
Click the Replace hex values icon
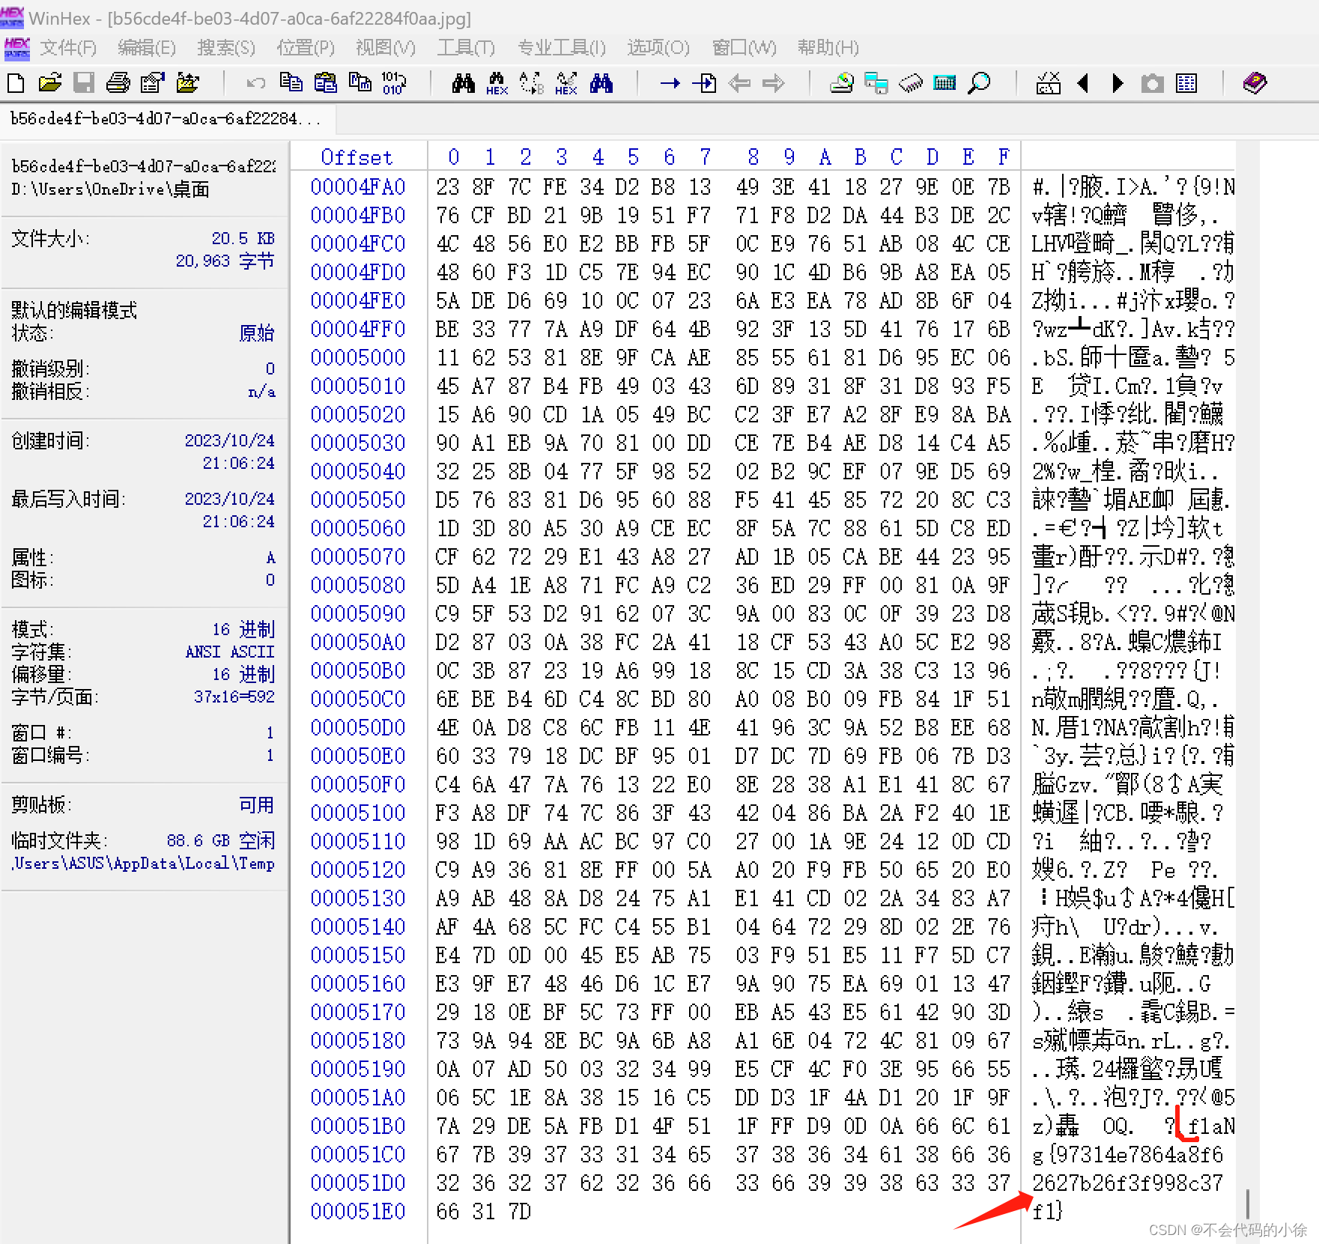[x=566, y=83]
